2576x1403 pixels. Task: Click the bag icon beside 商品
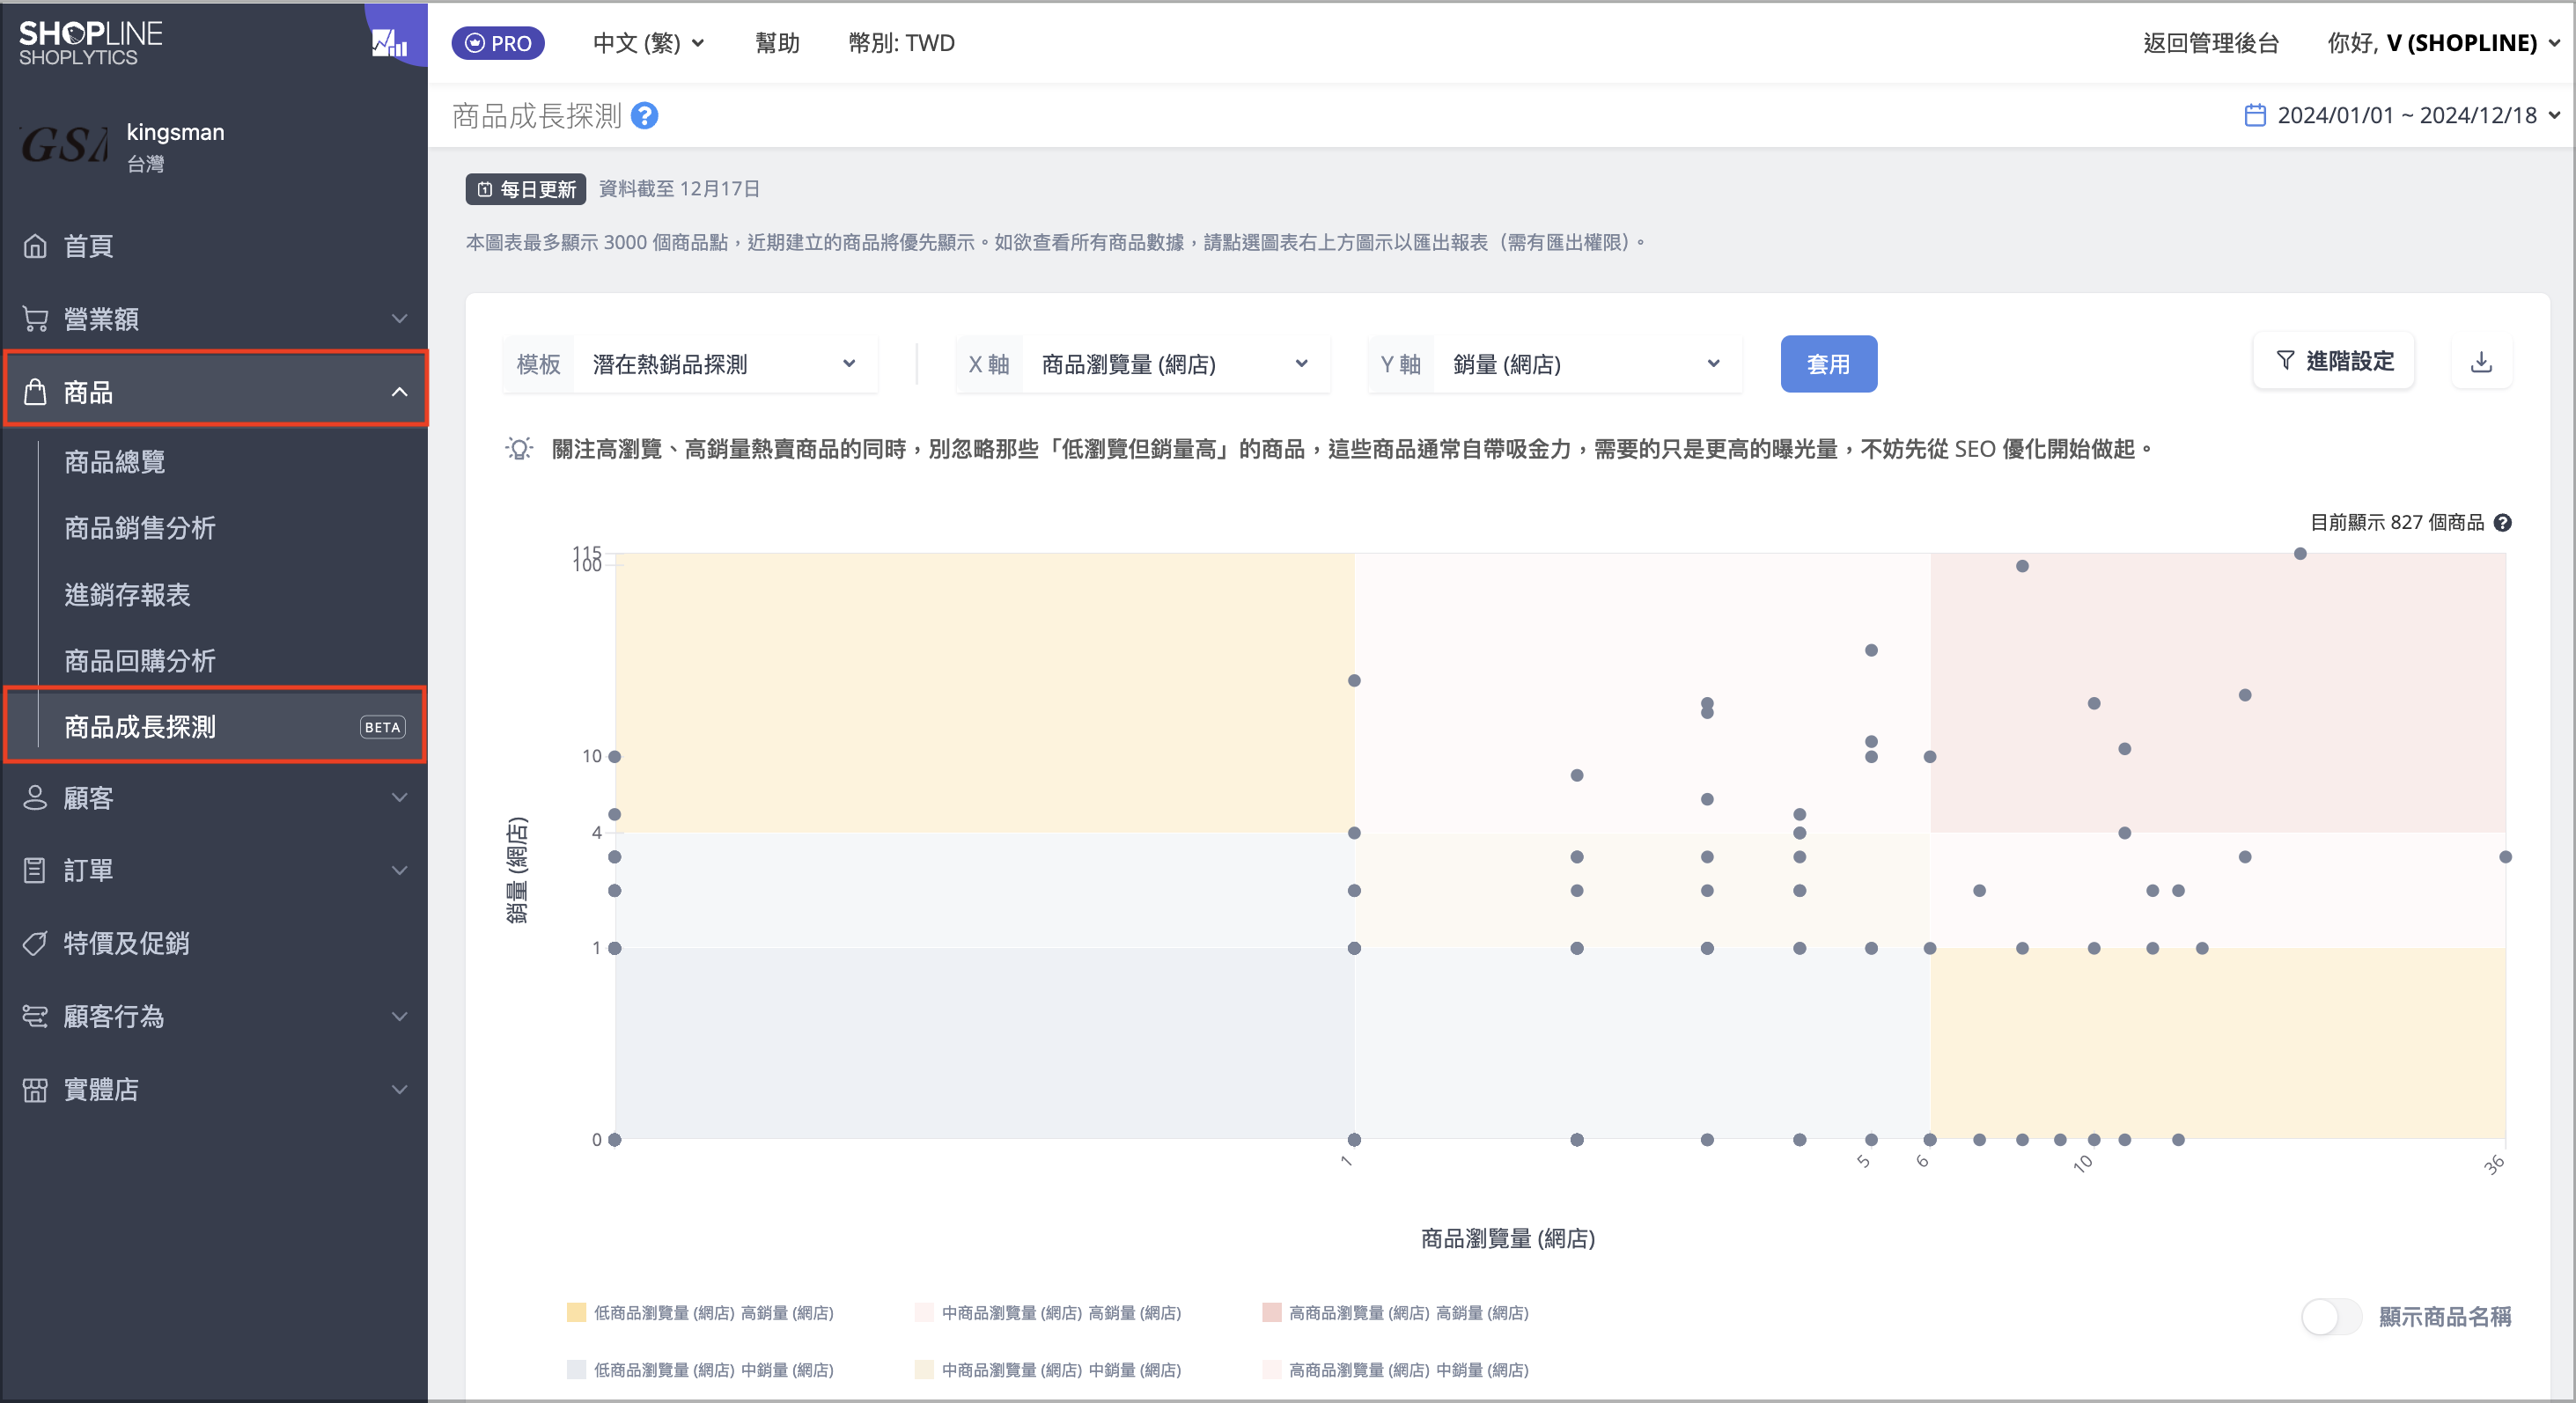click(35, 392)
